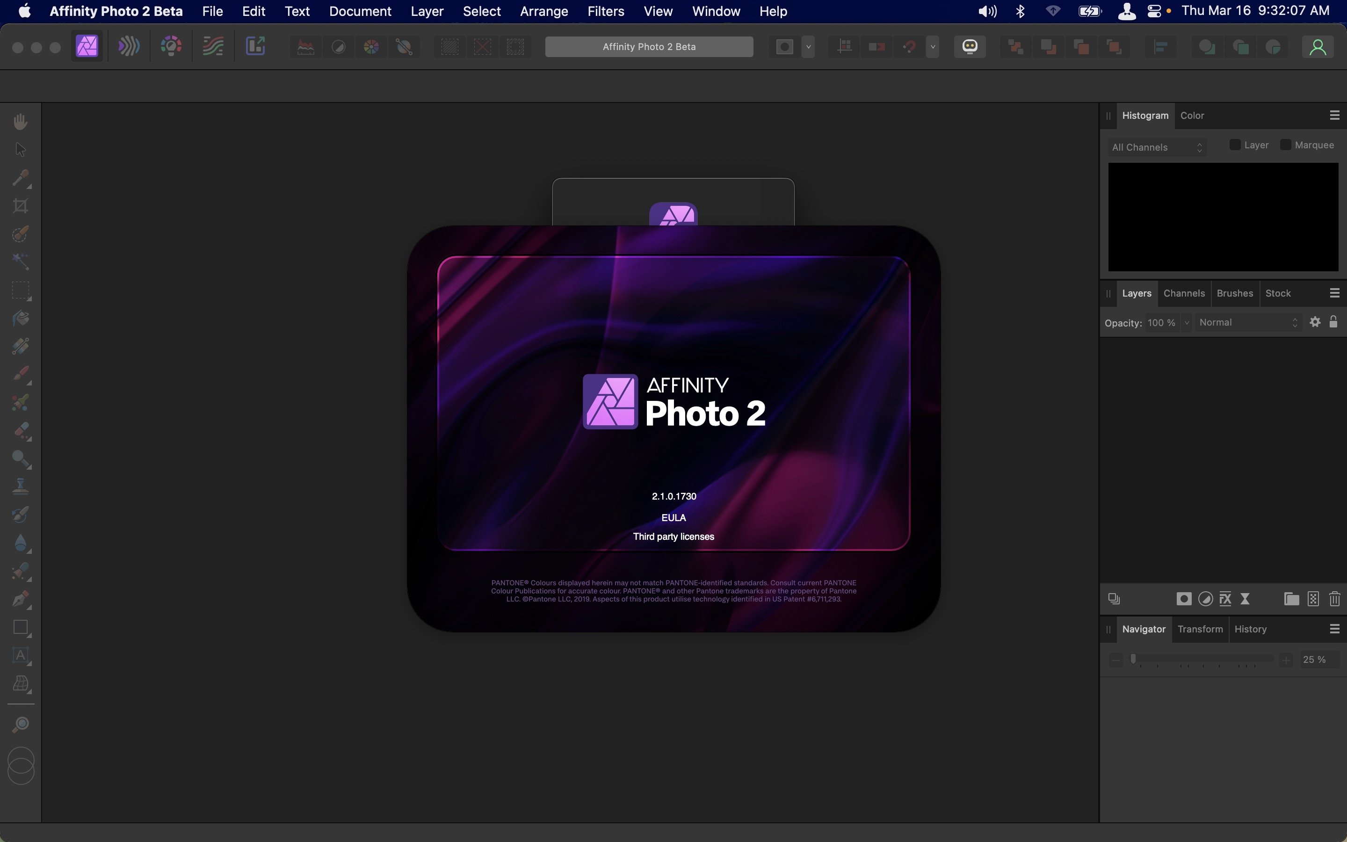Open Third party licenses link
The image size is (1347, 842).
[673, 536]
